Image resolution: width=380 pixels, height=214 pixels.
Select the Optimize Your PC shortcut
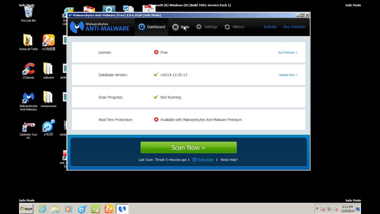[x=28, y=131]
